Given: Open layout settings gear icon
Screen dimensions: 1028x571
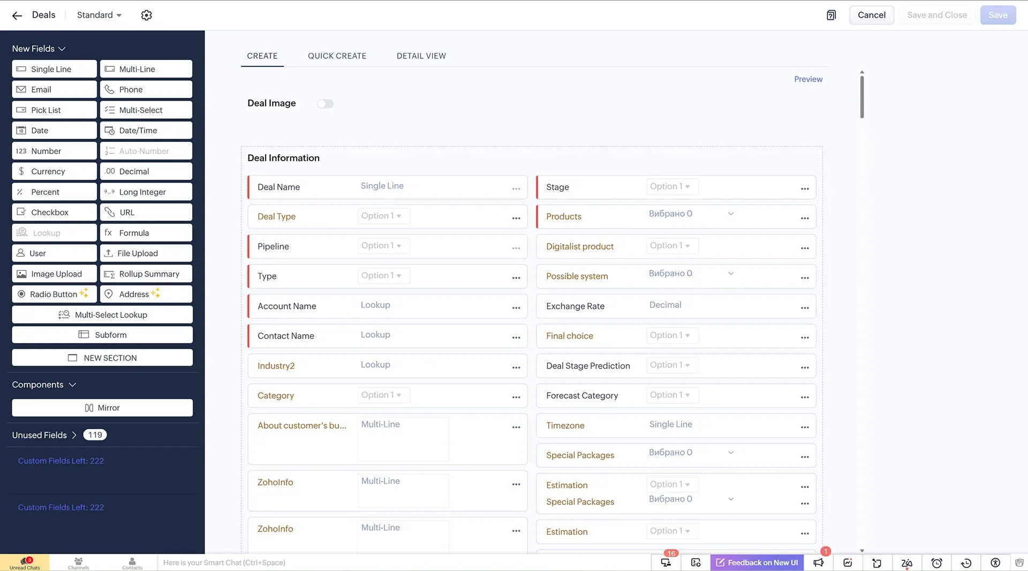Looking at the screenshot, I should [x=146, y=16].
